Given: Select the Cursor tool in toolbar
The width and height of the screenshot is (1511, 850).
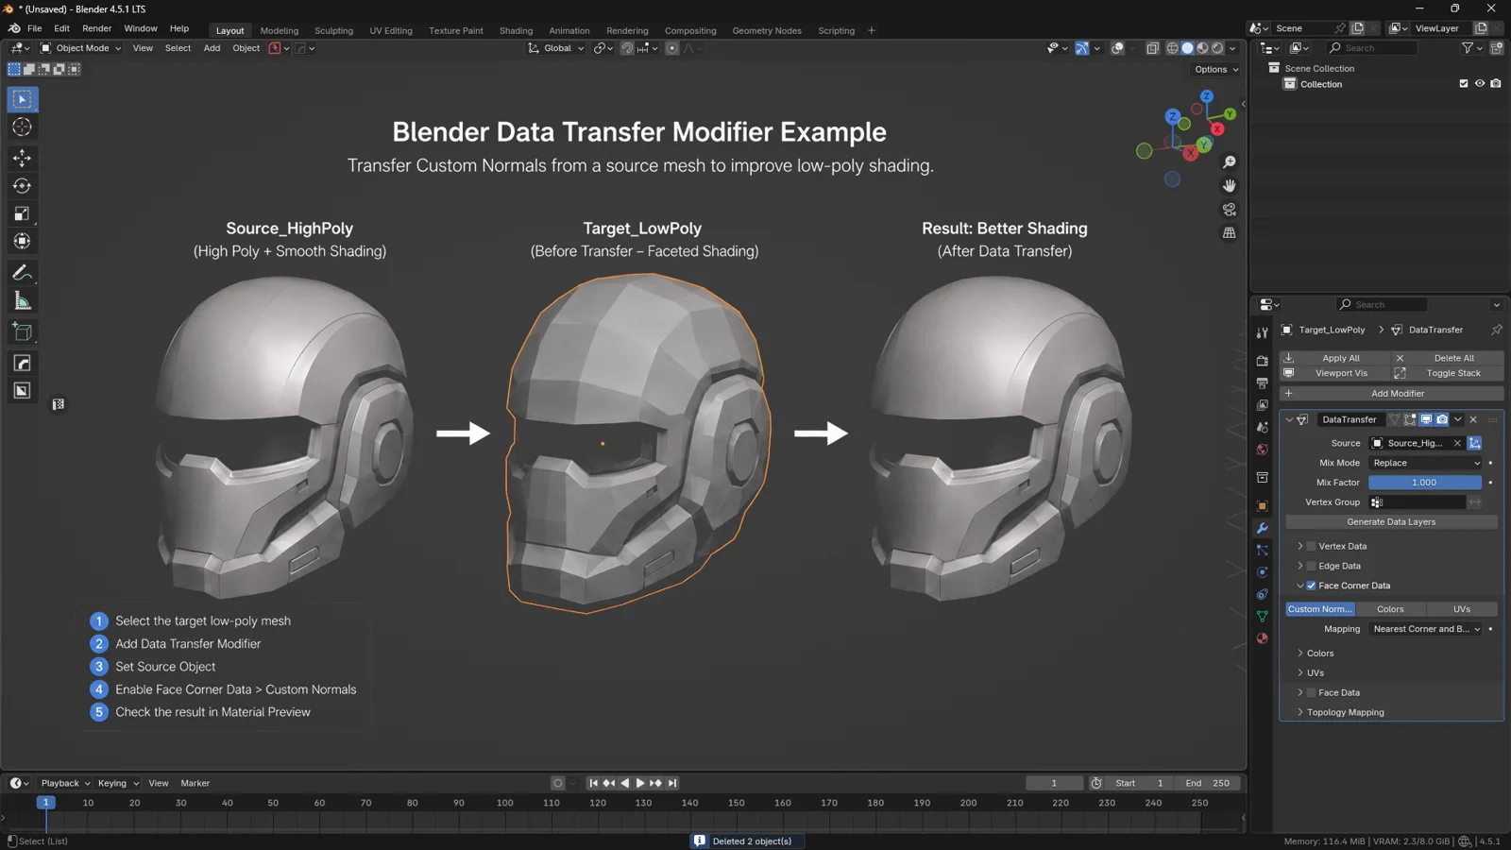Looking at the screenshot, I should (22, 127).
